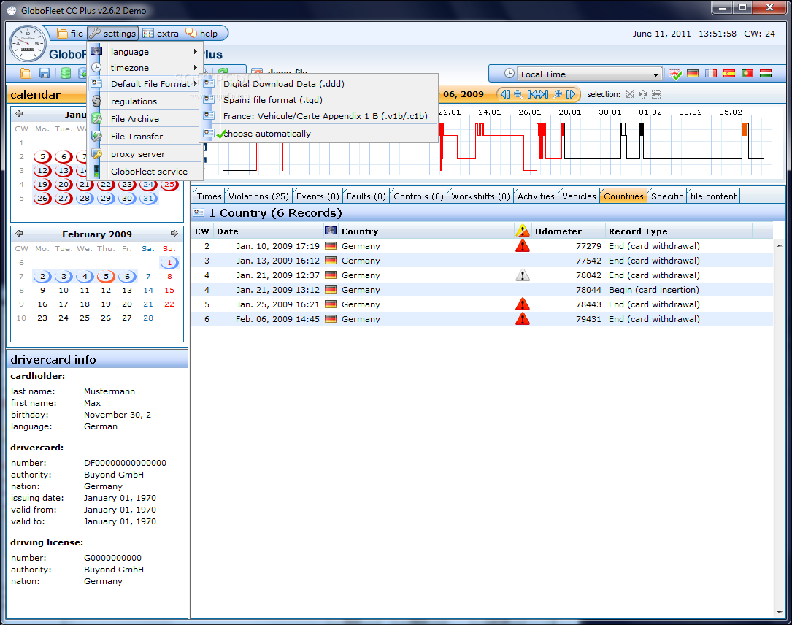Click the clock icon beside Local Time

(510, 74)
